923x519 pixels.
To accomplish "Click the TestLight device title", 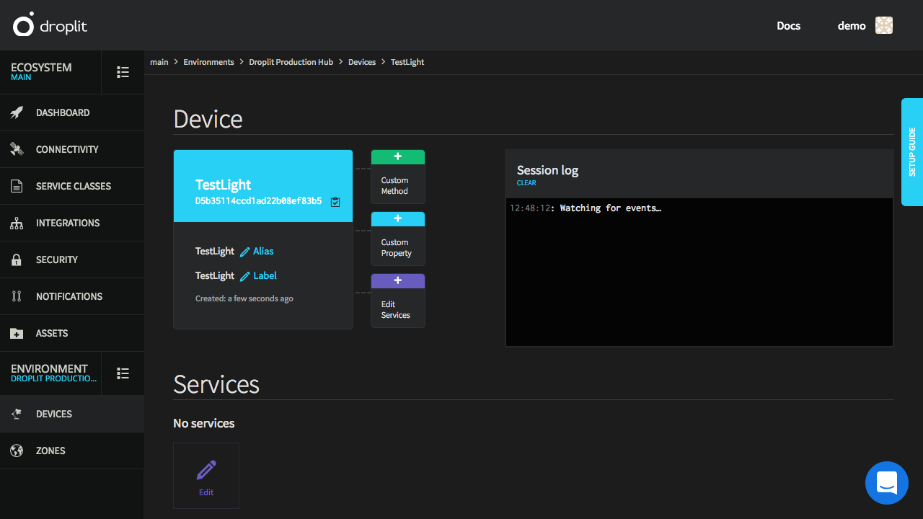I will 224,185.
